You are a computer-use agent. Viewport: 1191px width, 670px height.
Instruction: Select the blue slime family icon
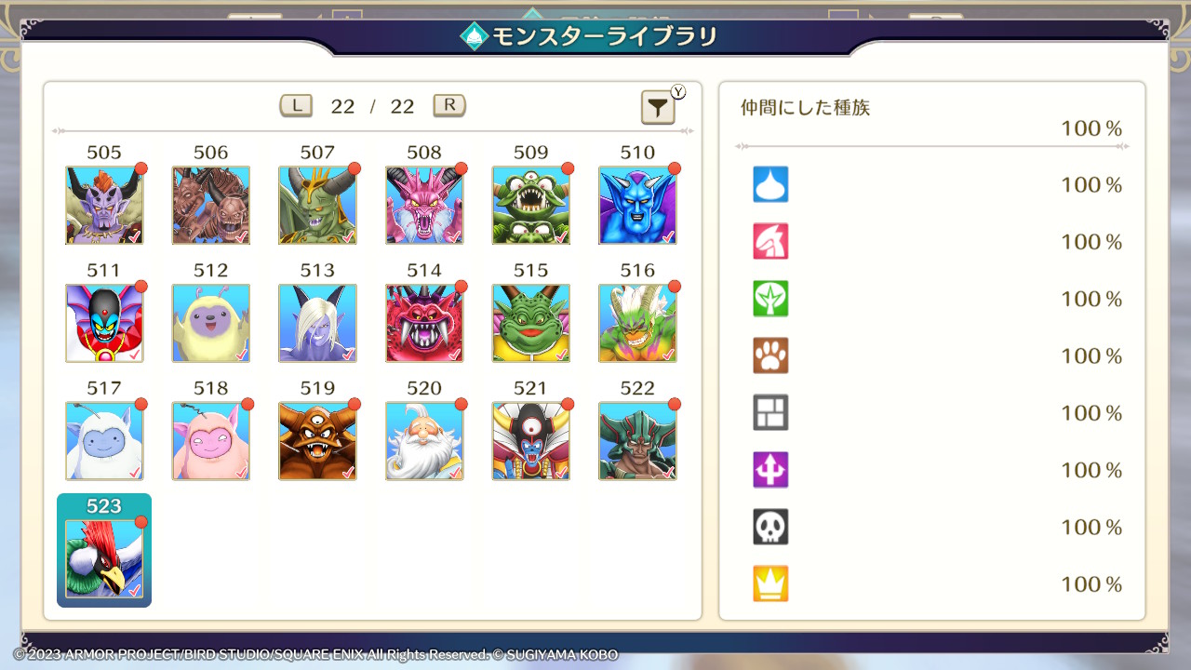770,184
